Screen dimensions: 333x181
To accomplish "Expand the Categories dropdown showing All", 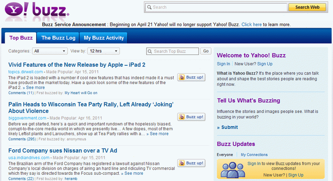I will point(50,51).
